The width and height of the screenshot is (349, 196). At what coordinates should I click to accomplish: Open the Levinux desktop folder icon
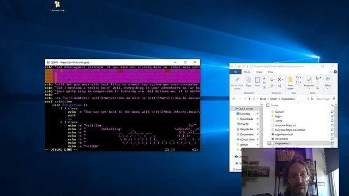57,4
